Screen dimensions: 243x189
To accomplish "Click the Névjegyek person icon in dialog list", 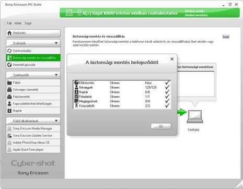I will 76,87.
